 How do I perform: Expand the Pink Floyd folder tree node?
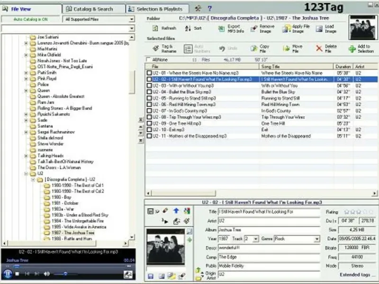tap(26, 78)
